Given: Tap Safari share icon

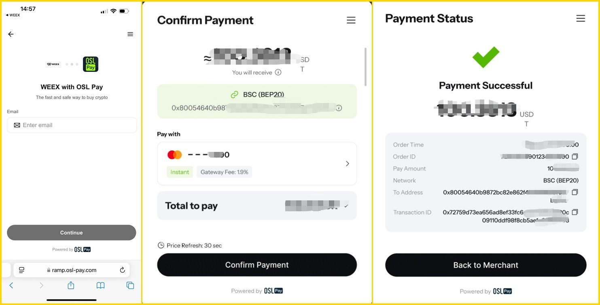Looking at the screenshot, I should (x=71, y=285).
